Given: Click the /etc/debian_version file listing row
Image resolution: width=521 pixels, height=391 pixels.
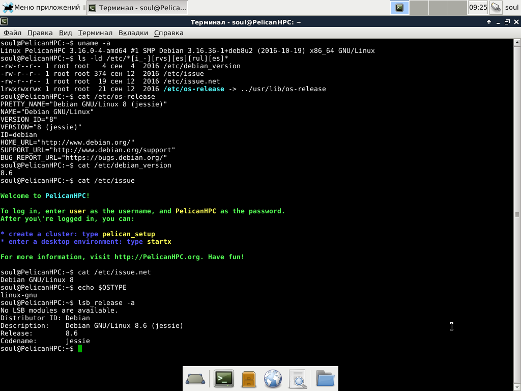Looking at the screenshot, I should (x=120, y=66).
